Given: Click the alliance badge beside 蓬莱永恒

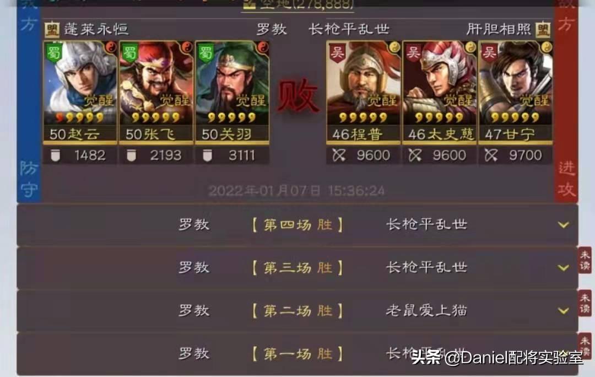Looking at the screenshot, I should coord(52,30).
